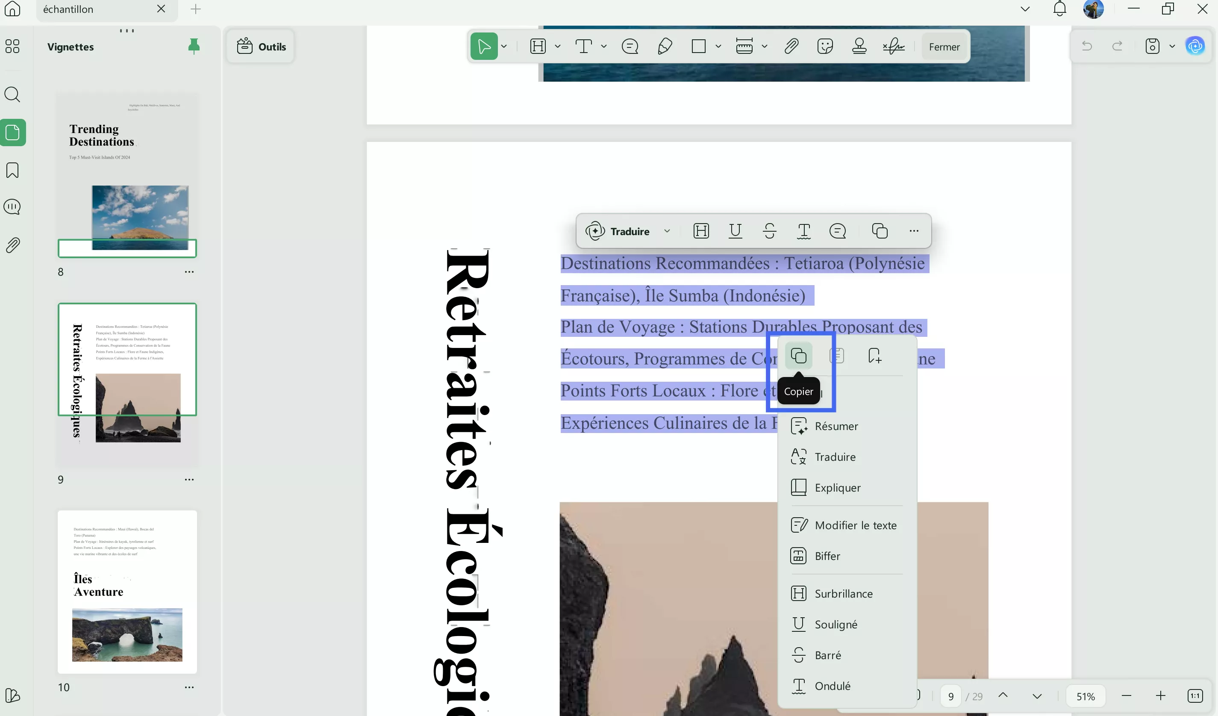Screen dimensions: 1218x716
Task: Select the pencil annotation tool
Action: pyautogui.click(x=664, y=46)
